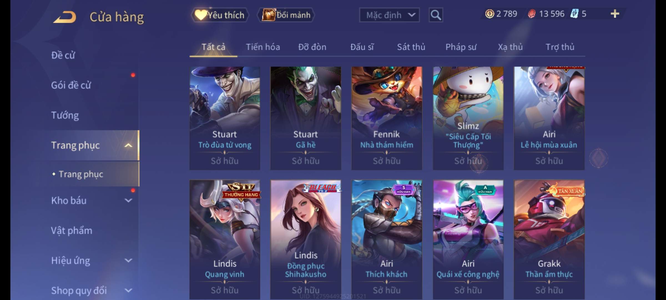Expand the Shop quy đổi section
Viewport: 666px width, 300px height.
[x=128, y=291]
